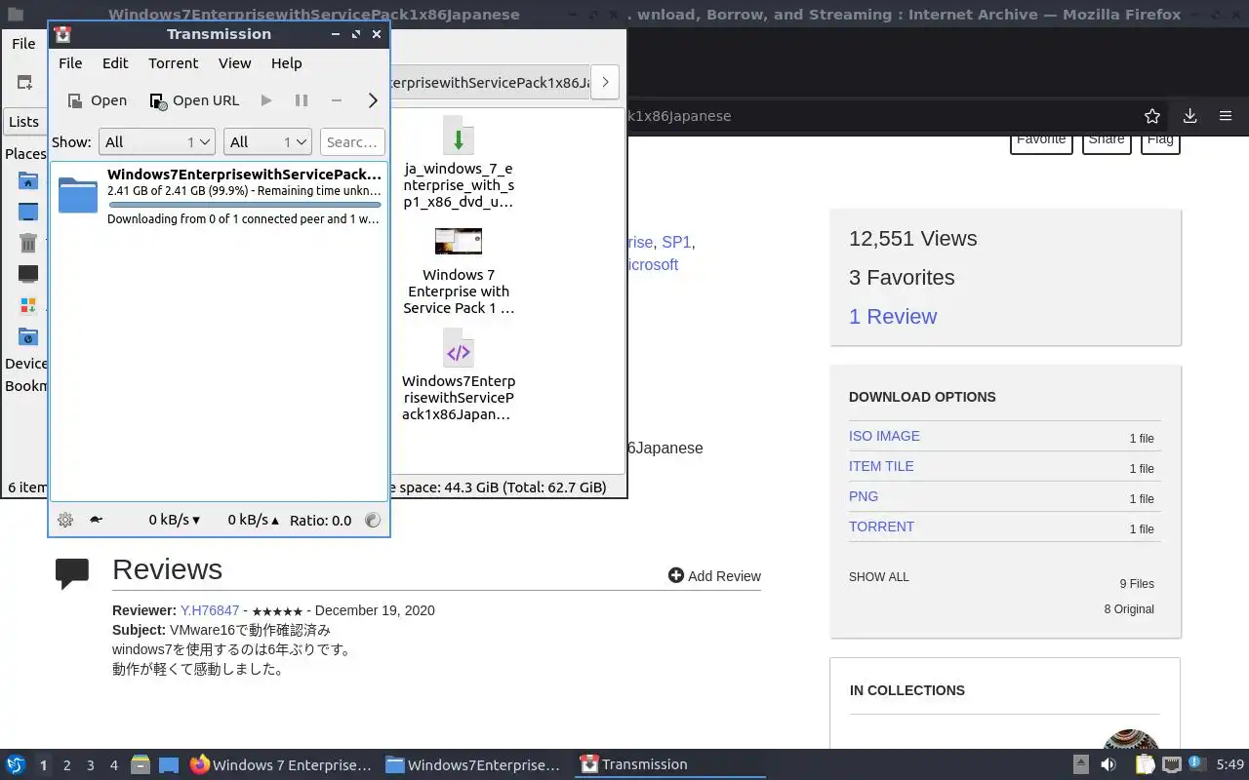Viewport: 1249px width, 780px height.
Task: Click Add Review button
Action: [x=714, y=576]
